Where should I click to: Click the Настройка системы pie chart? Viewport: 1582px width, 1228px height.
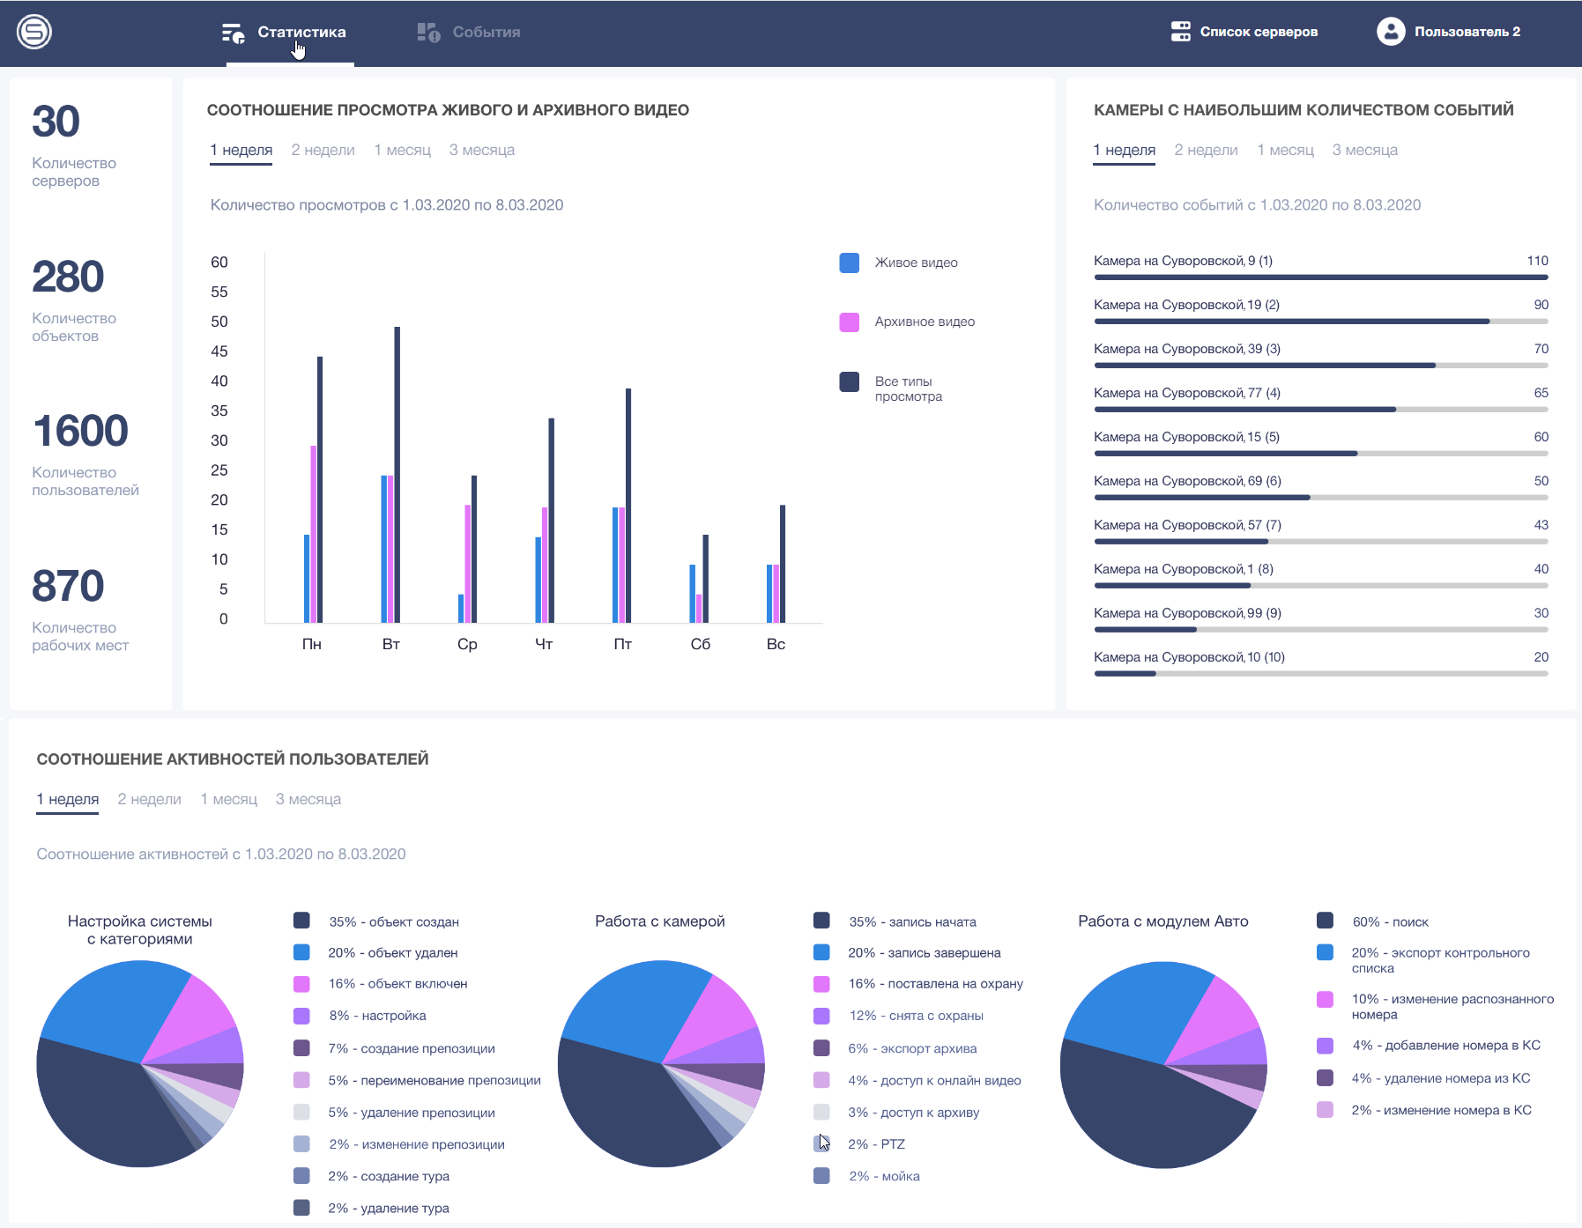pyautogui.click(x=140, y=1063)
